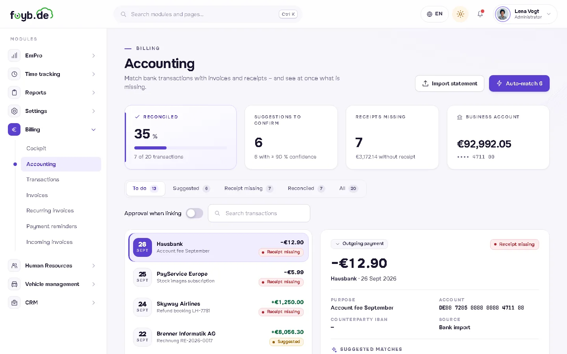
Task: Show the All transactions tab
Action: point(348,189)
